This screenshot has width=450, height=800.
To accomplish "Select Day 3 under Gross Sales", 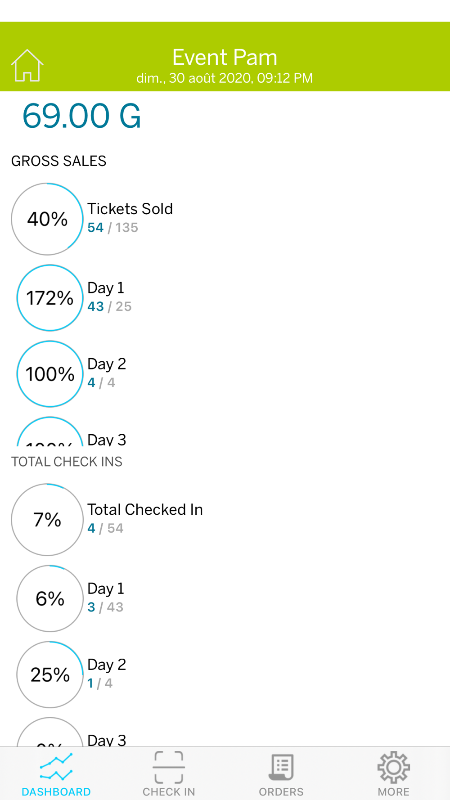I will (107, 439).
